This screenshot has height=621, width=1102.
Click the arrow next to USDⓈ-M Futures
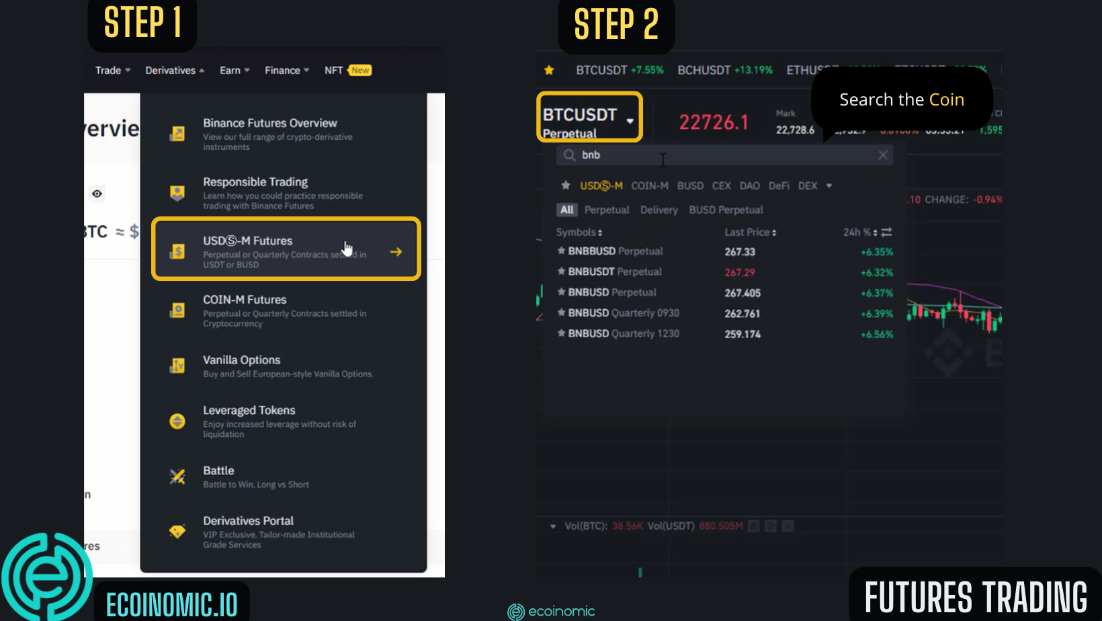pos(396,251)
